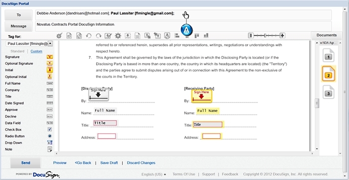349x180 pixels.
Task: Redo the last tag action
Action: pos(98,36)
